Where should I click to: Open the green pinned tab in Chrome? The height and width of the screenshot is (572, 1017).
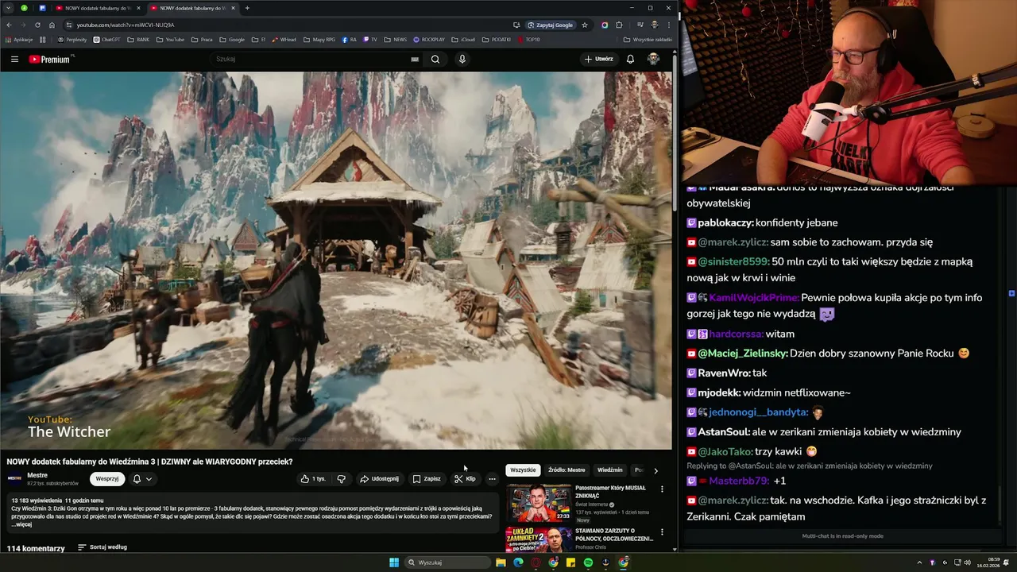[24, 8]
